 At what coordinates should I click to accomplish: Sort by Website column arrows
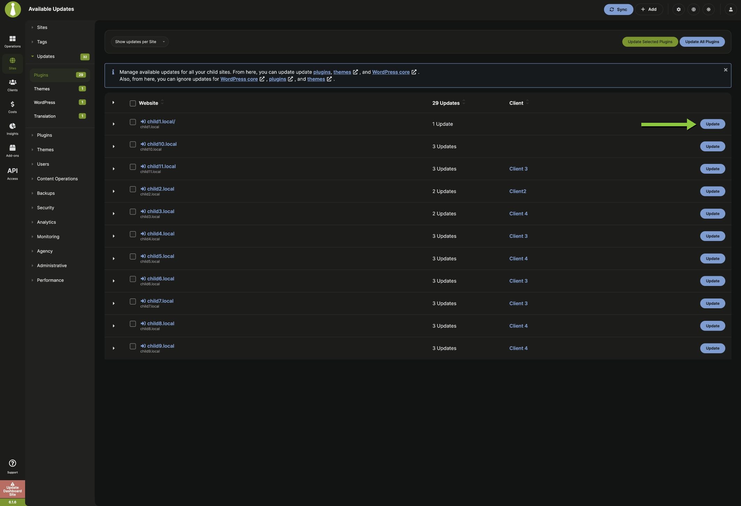tap(162, 103)
